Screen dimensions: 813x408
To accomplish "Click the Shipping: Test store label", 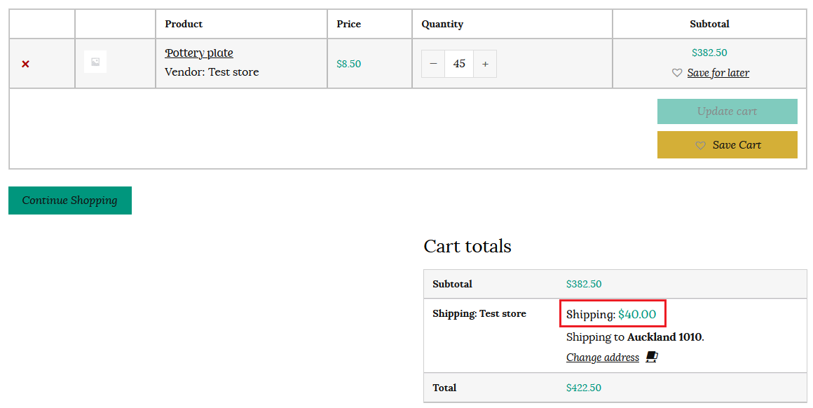I will coord(479,313).
